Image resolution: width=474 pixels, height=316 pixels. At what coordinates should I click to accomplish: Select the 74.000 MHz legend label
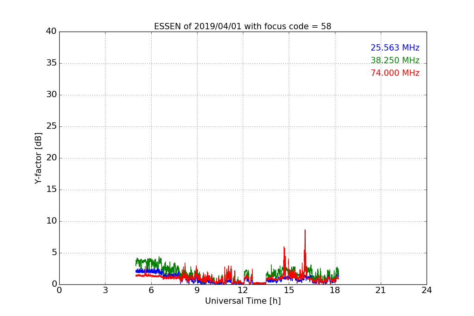395,73
